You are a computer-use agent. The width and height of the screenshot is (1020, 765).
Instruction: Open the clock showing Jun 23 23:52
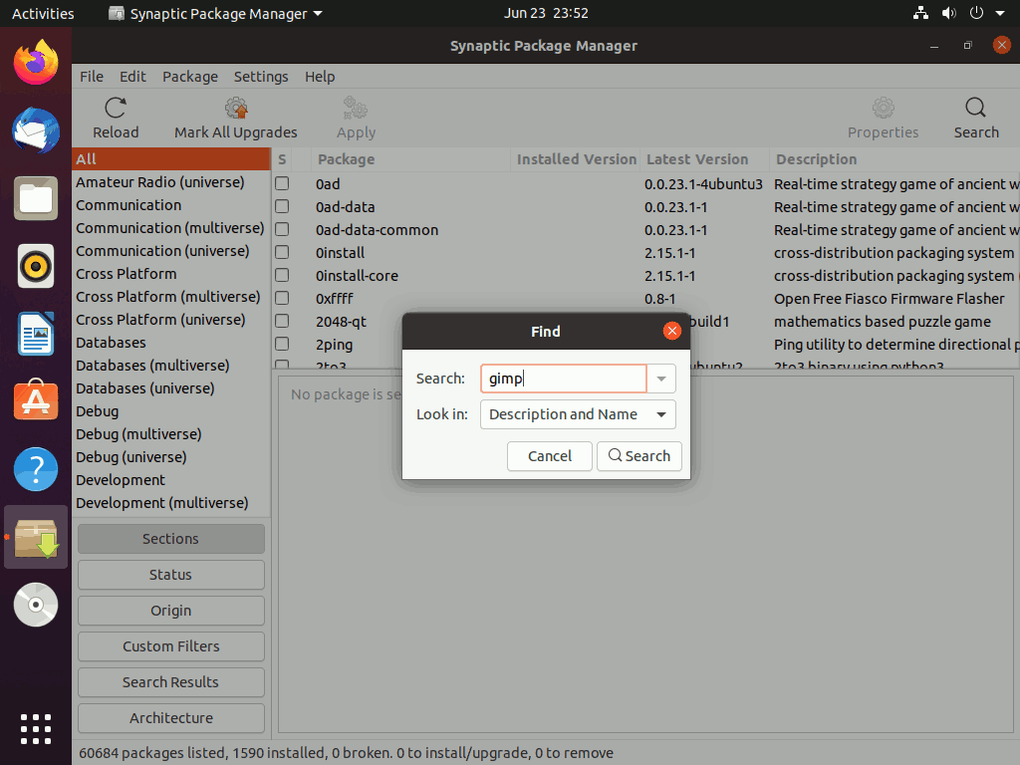[546, 13]
